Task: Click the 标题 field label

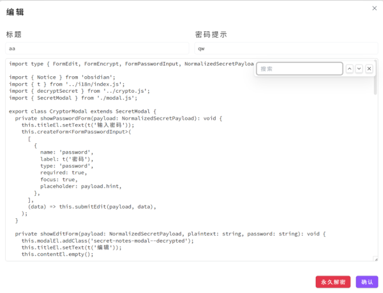Action: pos(14,35)
